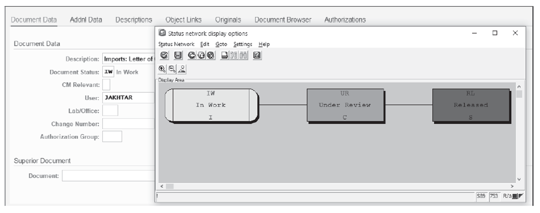Image resolution: width=540 pixels, height=213 pixels.
Task: Click the 'In Work' status text
Action: (127, 72)
